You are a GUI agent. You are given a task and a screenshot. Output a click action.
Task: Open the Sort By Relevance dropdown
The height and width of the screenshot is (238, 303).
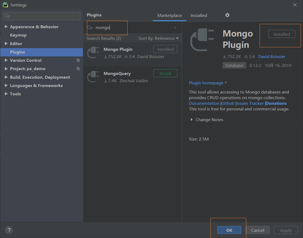click(x=158, y=38)
